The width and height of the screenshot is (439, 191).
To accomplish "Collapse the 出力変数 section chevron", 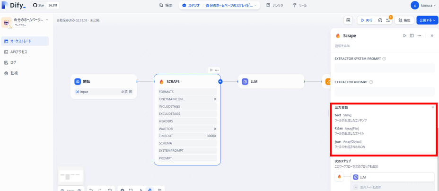I will click(x=432, y=107).
